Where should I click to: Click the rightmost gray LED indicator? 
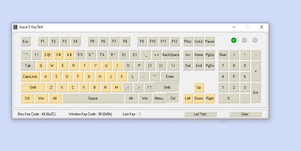pos(255,40)
